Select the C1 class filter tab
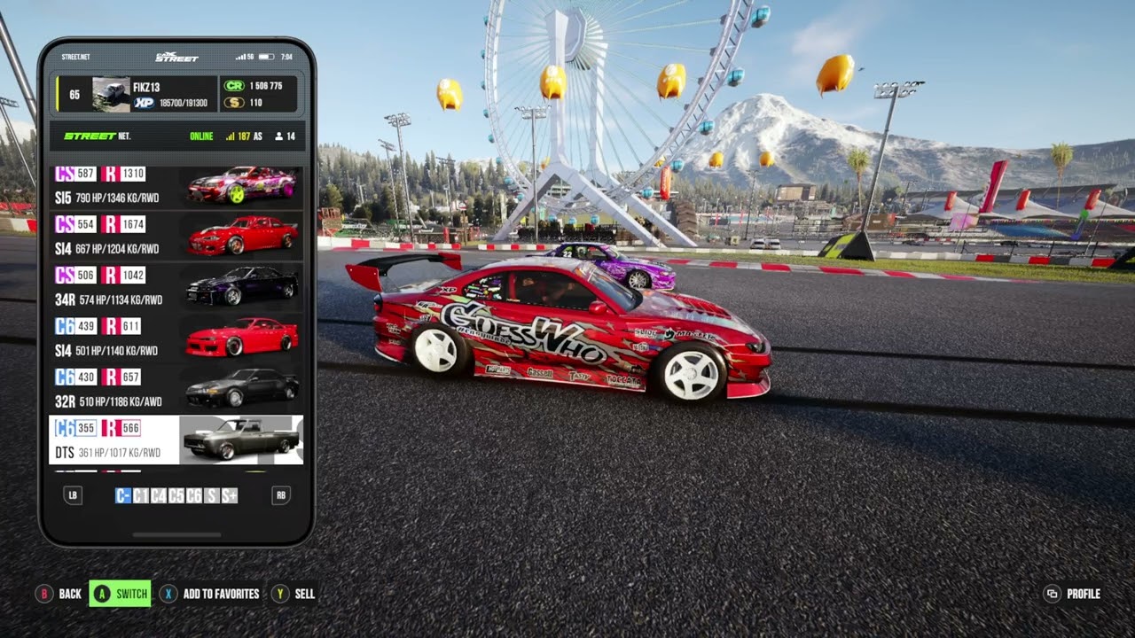 click(x=140, y=495)
